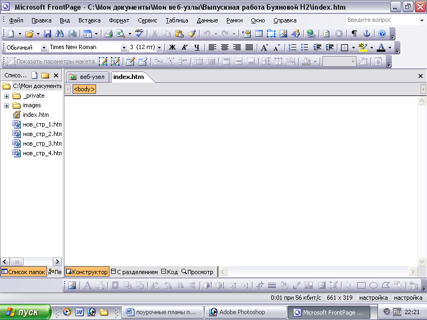Insert a table with the grid icon
Viewport: 427px width, 320px height.
259,34
